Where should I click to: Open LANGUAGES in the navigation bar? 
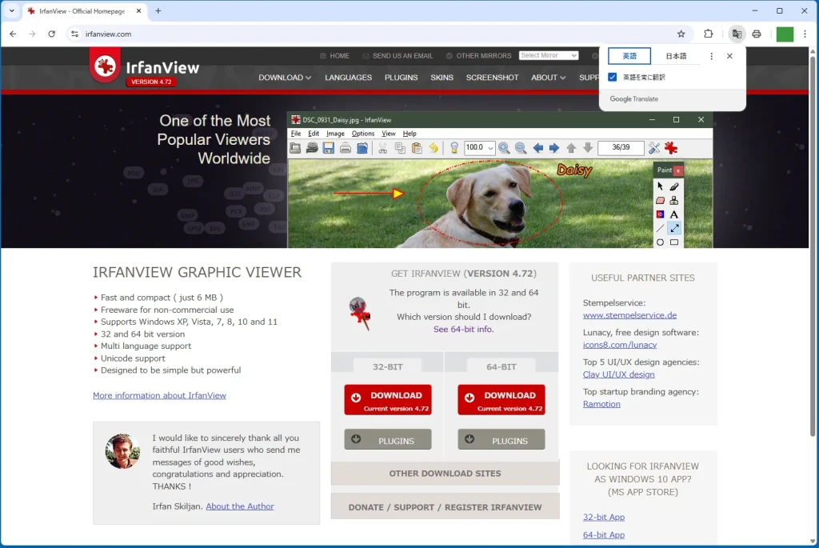click(349, 78)
